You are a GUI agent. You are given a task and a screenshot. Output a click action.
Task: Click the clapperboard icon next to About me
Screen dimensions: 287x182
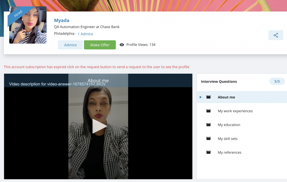click(x=209, y=97)
